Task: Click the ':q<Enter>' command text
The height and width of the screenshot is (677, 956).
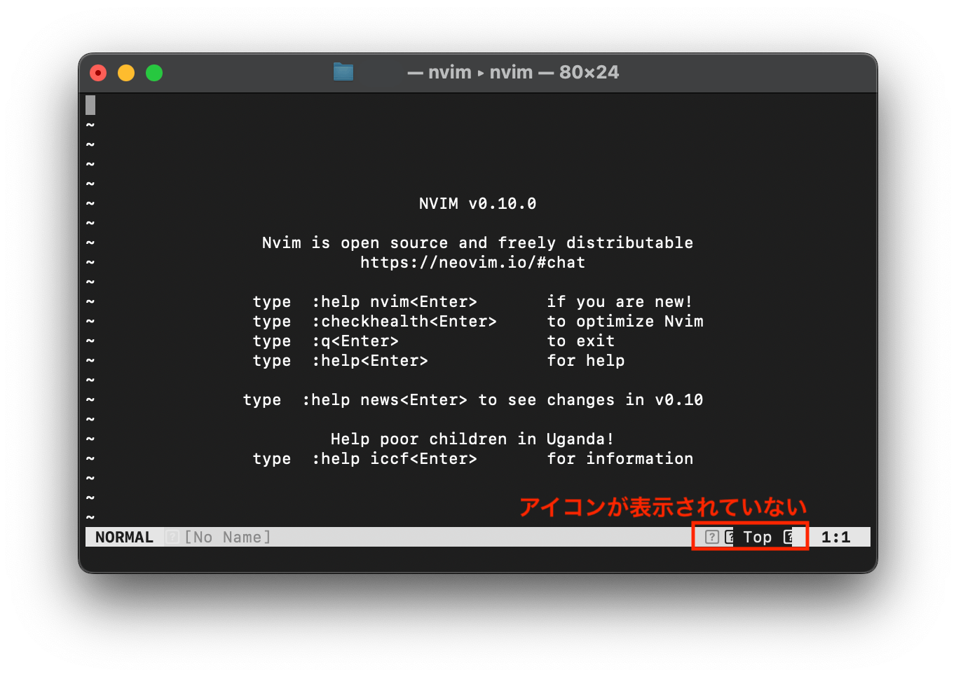Action: (355, 341)
